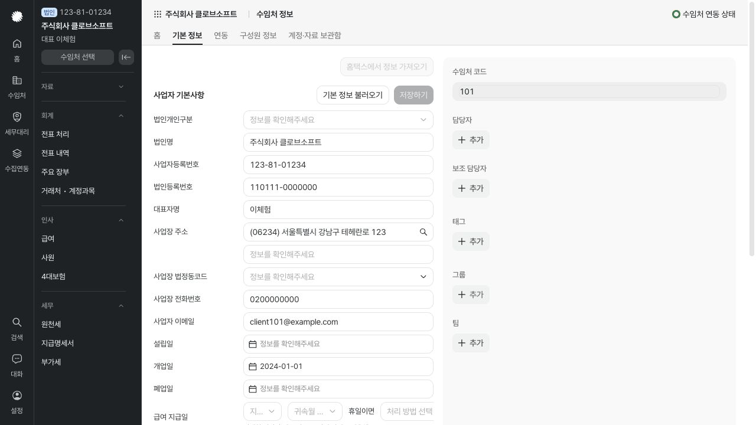Add a 태그 with plus button
The width and height of the screenshot is (756, 425).
point(471,241)
